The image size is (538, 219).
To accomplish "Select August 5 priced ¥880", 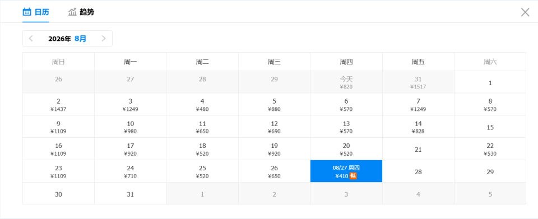I will (274, 104).
